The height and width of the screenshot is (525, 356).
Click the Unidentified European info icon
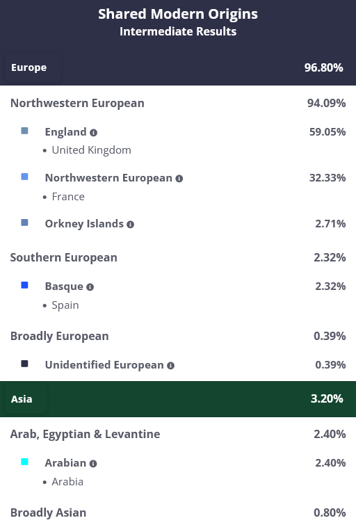(x=170, y=365)
